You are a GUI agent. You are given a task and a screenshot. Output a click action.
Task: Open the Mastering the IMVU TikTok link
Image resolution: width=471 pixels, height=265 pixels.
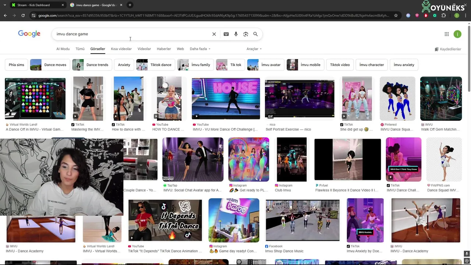pos(87,130)
